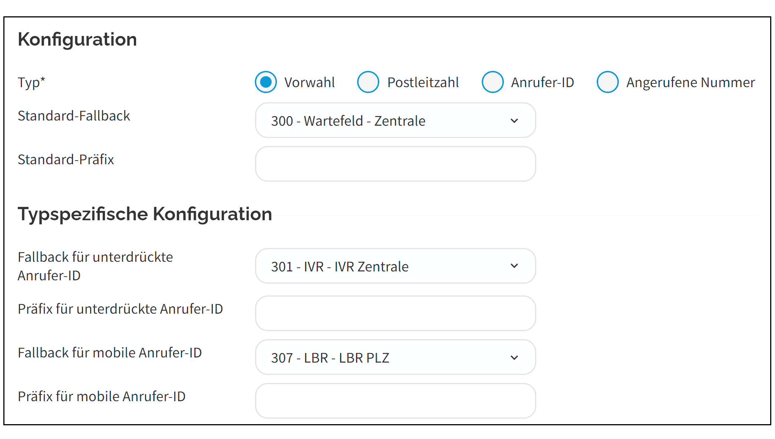This screenshot has width=775, height=439.
Task: Choose the Postleitzahl type radio button
Action: (x=368, y=82)
